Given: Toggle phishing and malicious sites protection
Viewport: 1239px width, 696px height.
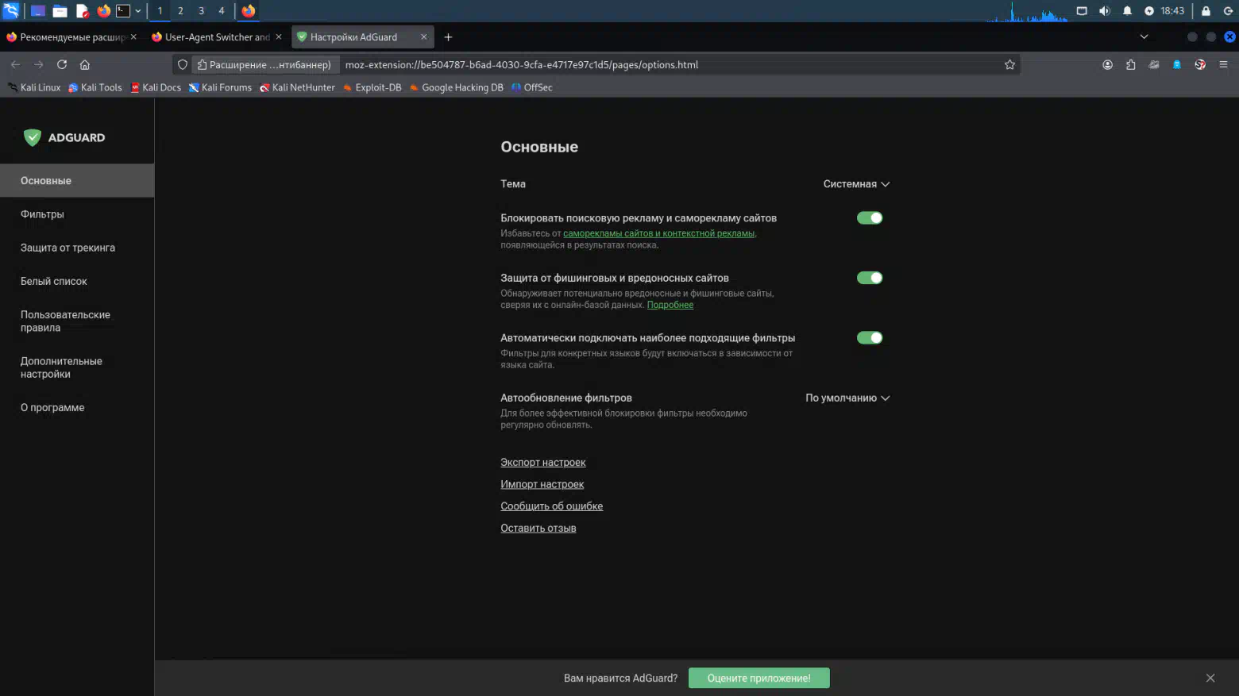Looking at the screenshot, I should tap(870, 278).
